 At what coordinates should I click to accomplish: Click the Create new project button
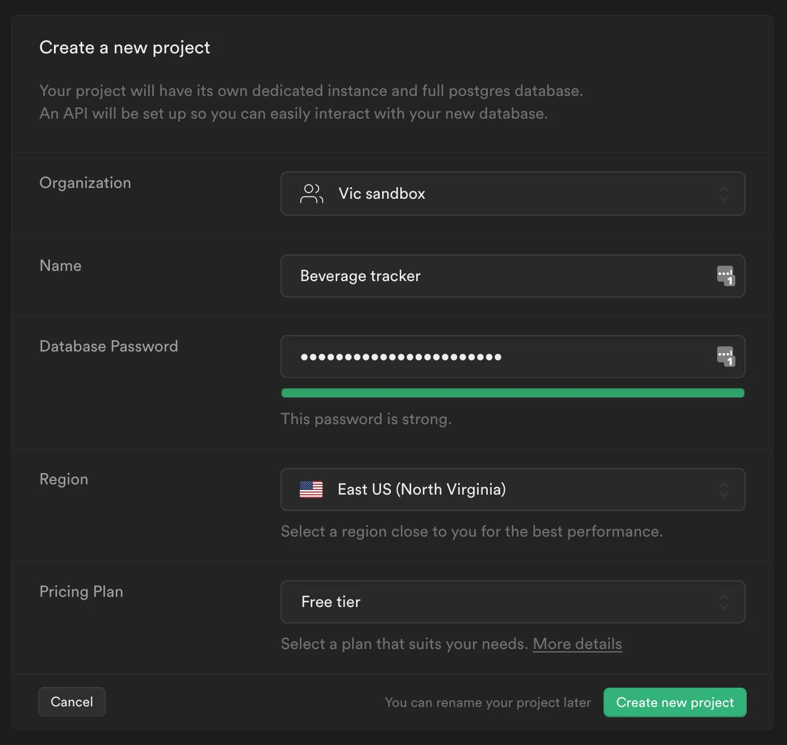(675, 702)
